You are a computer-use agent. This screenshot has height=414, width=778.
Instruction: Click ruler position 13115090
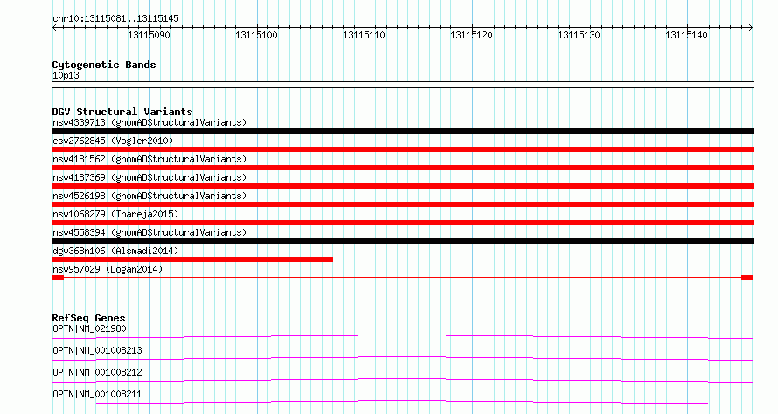[x=149, y=35]
